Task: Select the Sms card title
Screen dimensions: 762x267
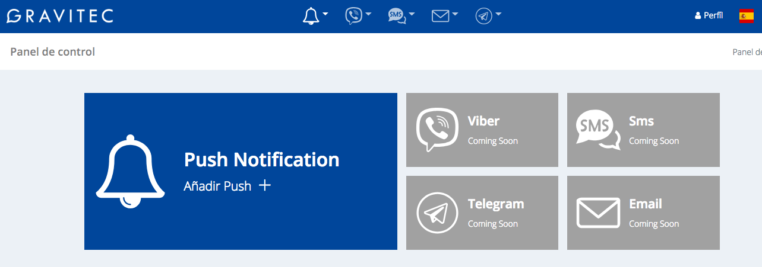Action: pos(641,121)
